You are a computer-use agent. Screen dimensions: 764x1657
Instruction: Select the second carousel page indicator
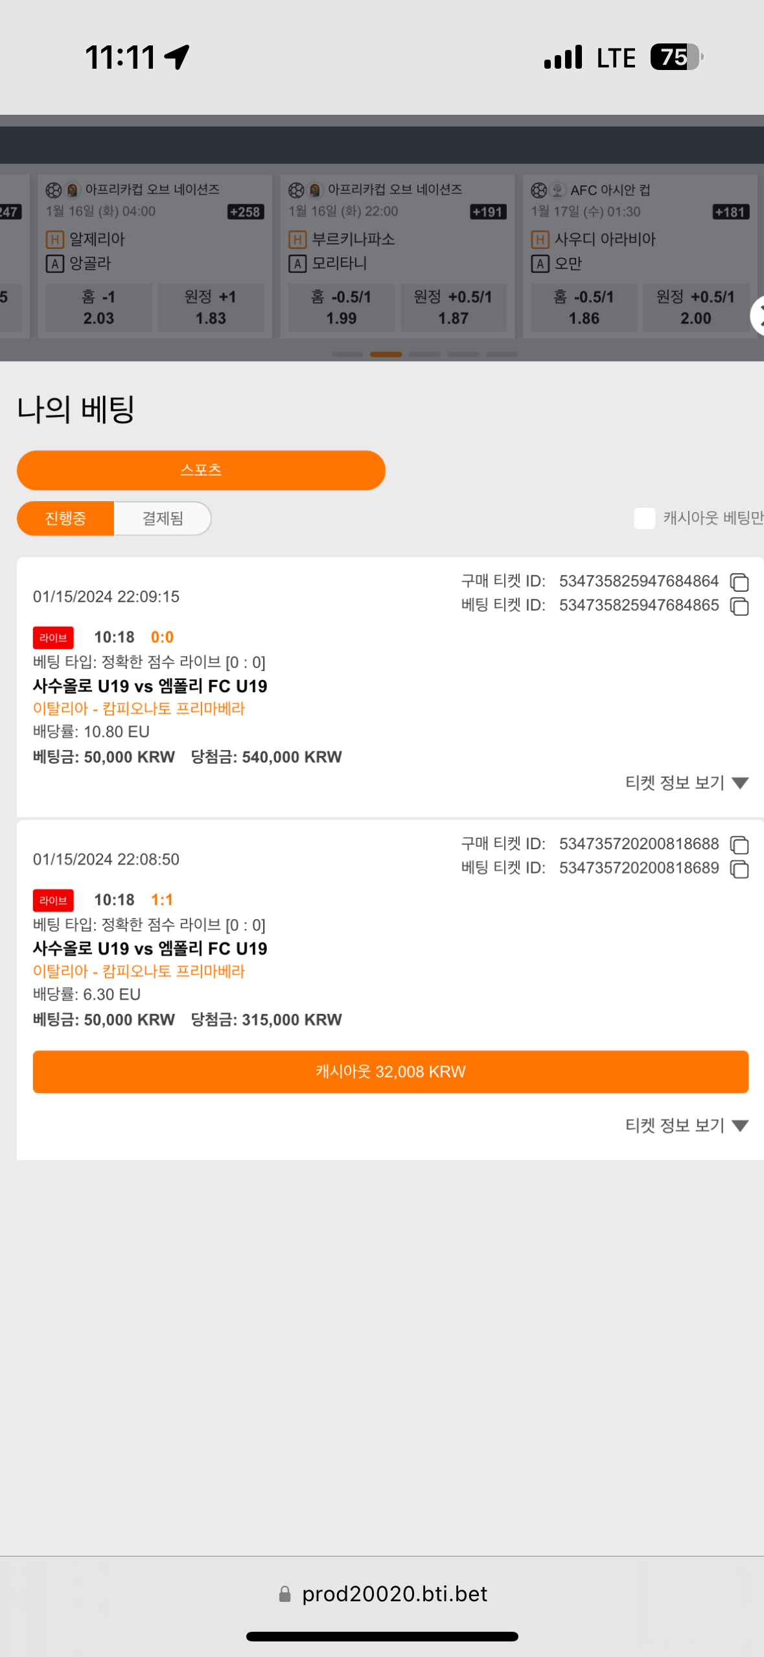click(x=386, y=355)
